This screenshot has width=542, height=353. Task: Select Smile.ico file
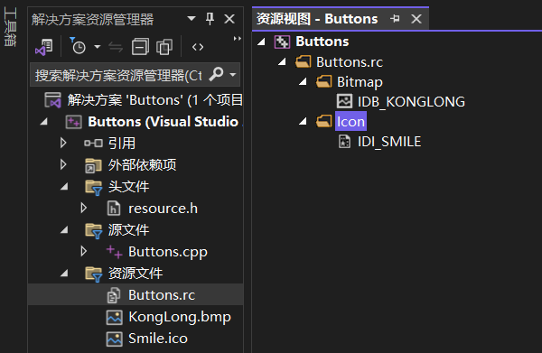coord(157,339)
